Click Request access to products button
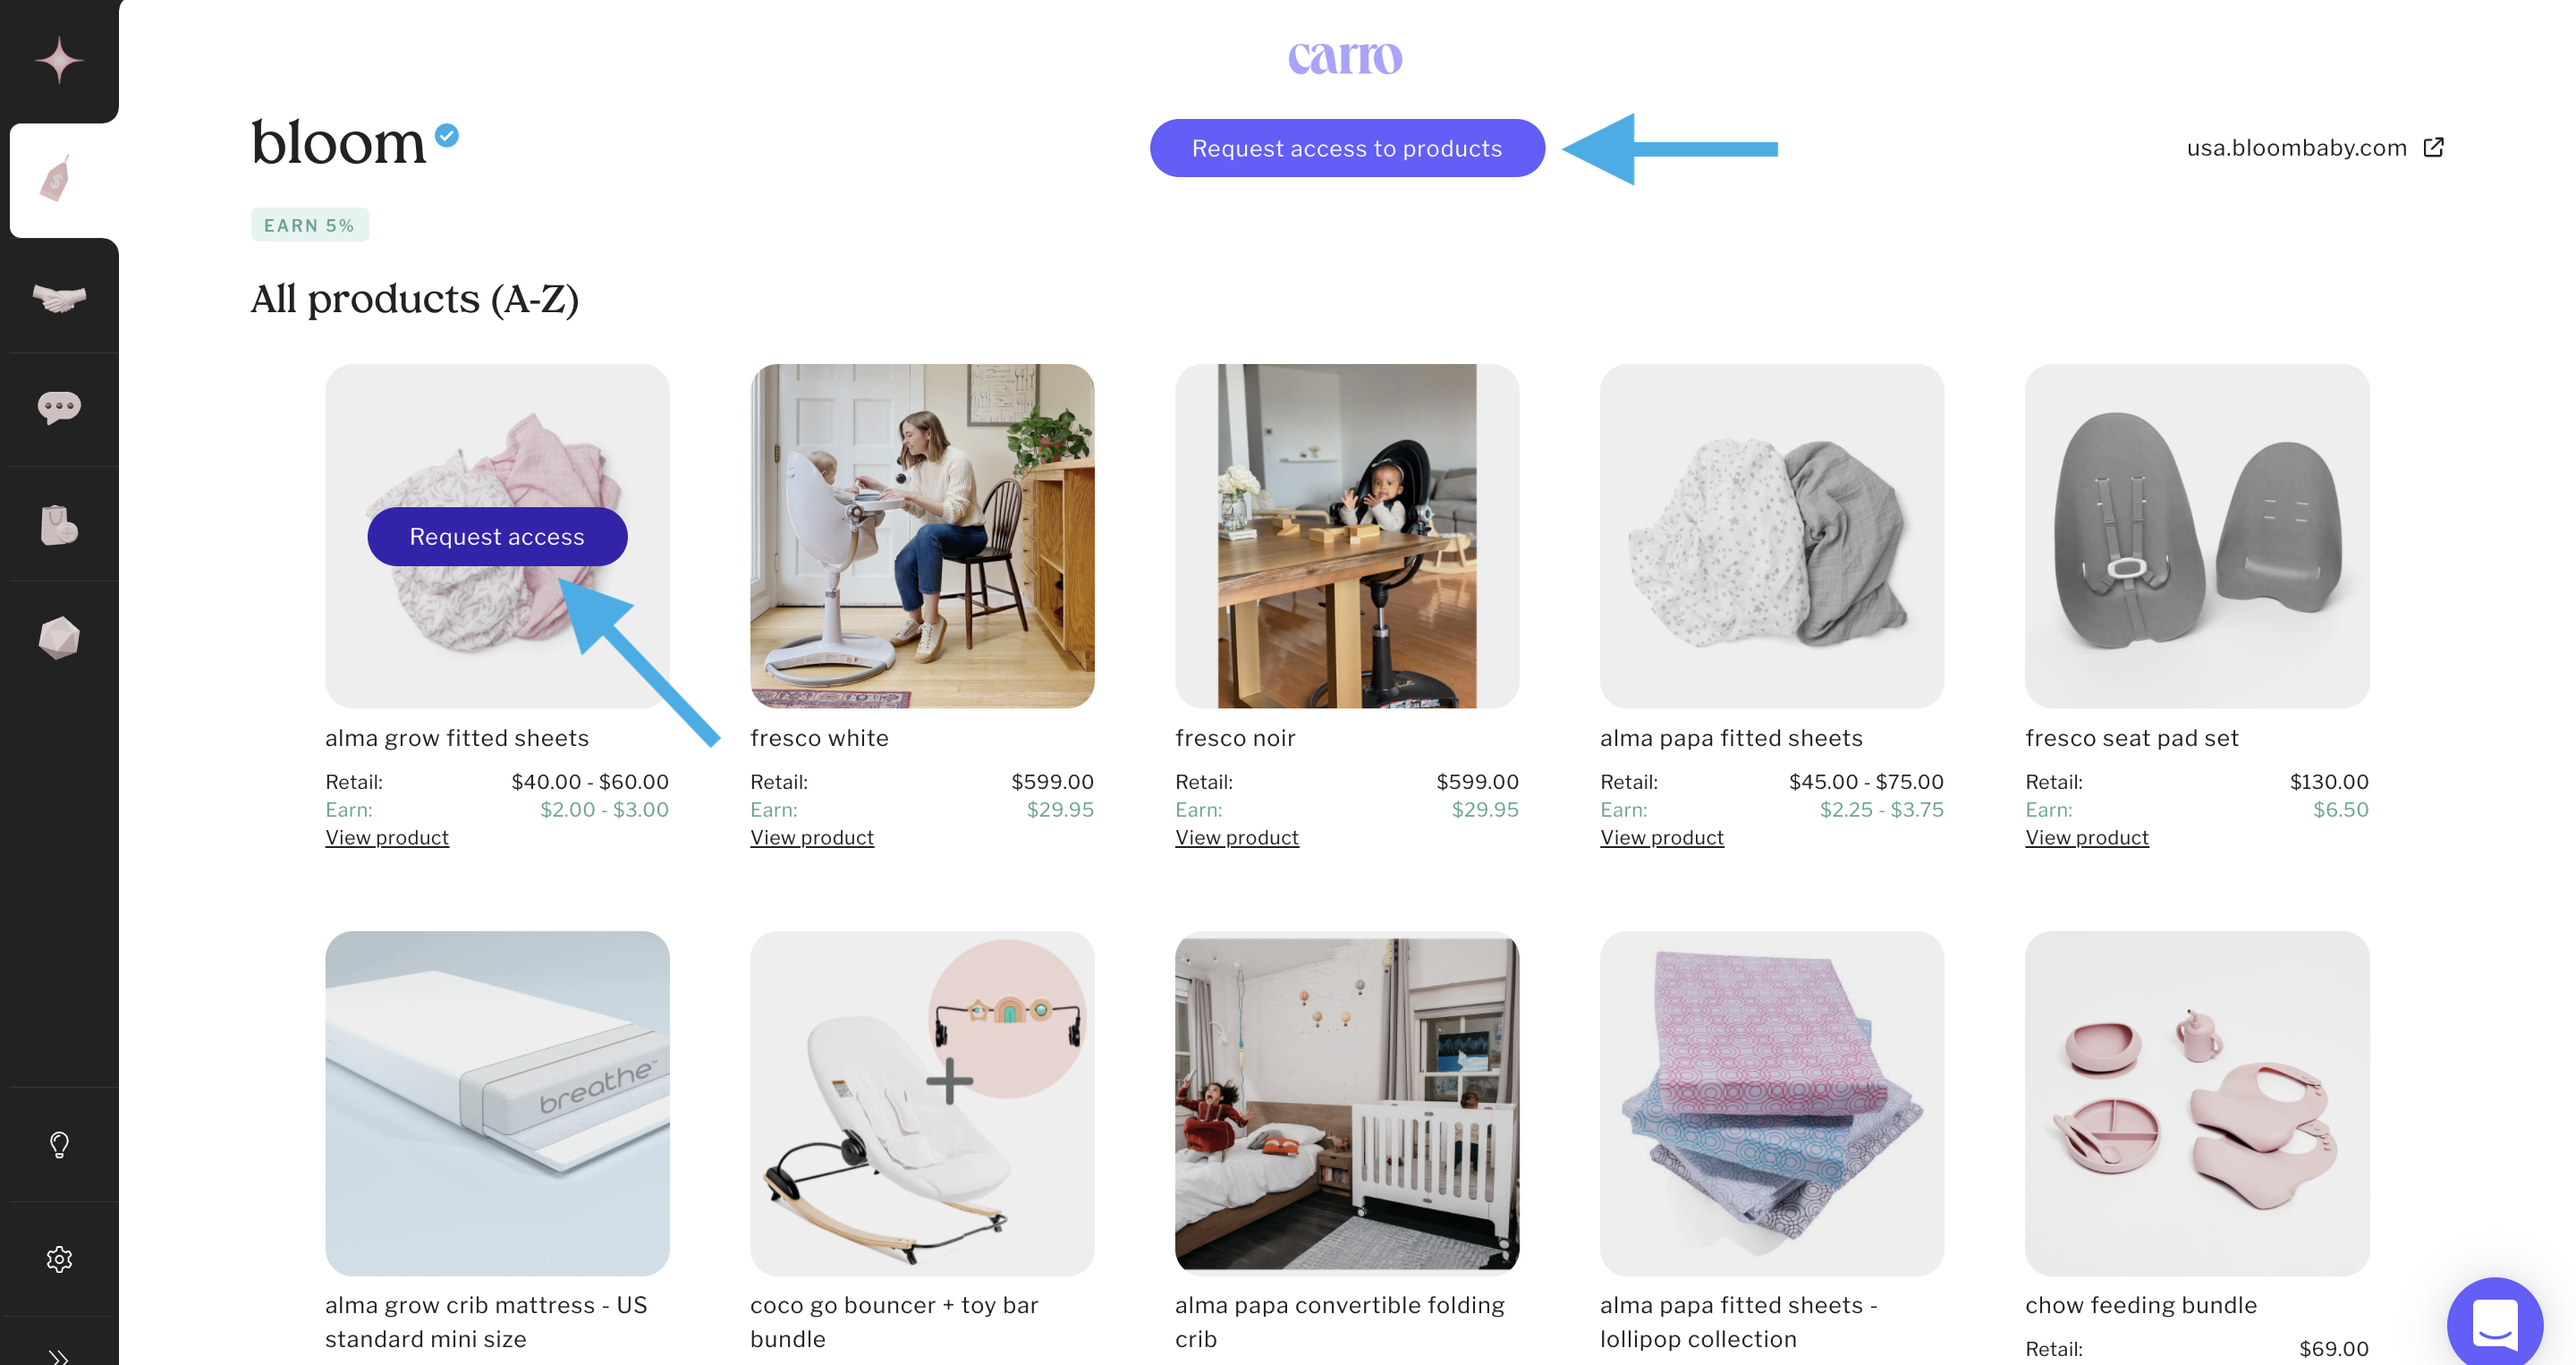Image resolution: width=2576 pixels, height=1365 pixels. point(1347,148)
